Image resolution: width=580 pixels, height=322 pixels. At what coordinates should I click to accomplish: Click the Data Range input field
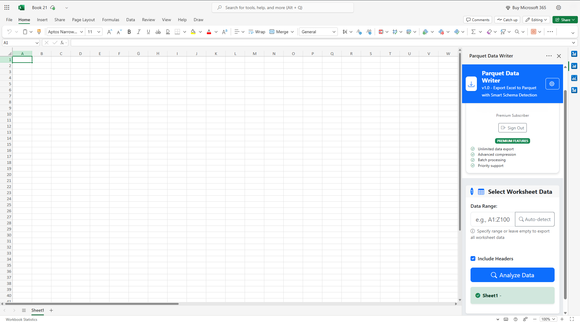tap(493, 220)
